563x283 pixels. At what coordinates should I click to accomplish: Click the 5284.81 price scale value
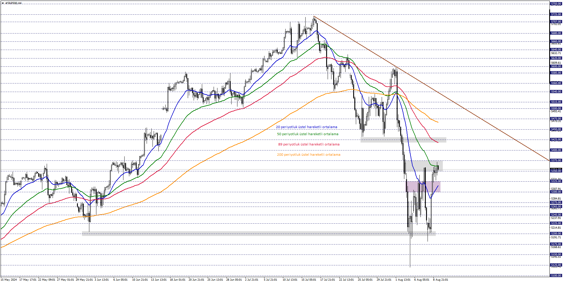556,199
